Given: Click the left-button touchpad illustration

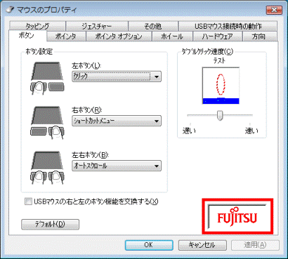Looking at the screenshot, I should click(47, 78).
